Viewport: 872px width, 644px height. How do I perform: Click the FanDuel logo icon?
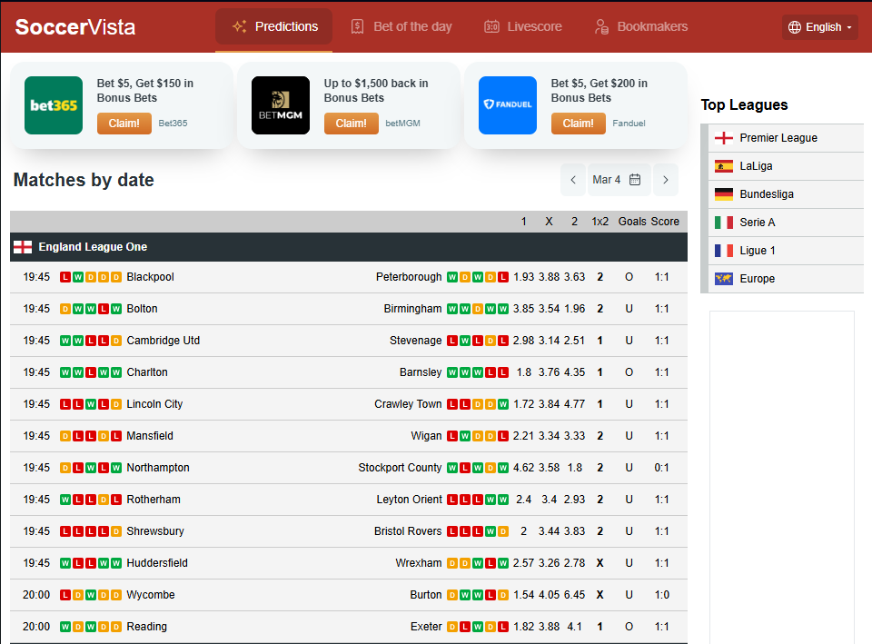(508, 105)
